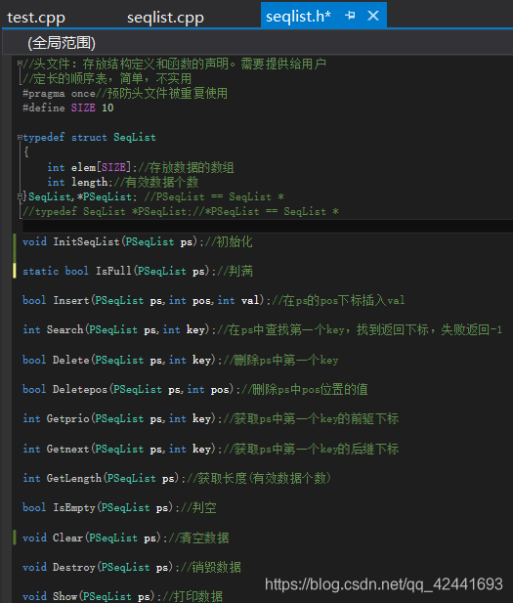The image size is (513, 603).
Task: Pin the seqlist.h tab
Action: (x=350, y=16)
